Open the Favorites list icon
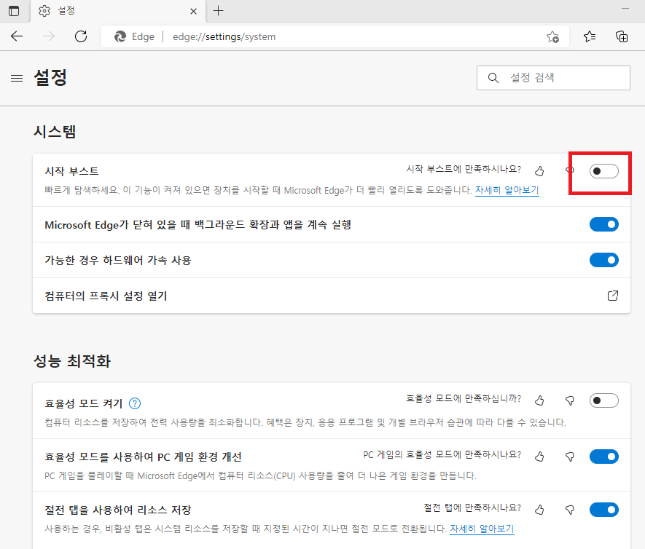Viewport: 645px width, 549px height. coord(590,36)
